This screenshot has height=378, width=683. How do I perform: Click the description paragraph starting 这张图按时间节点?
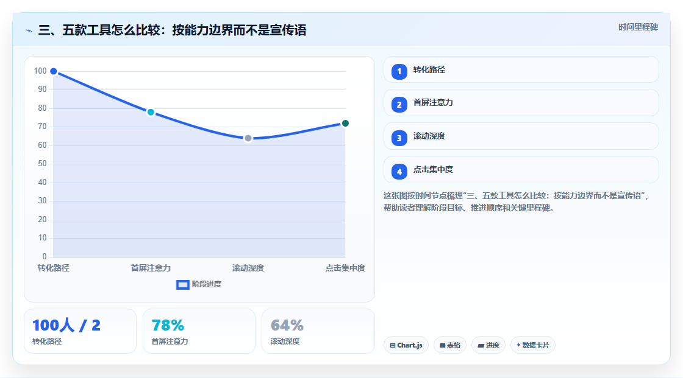coord(516,201)
